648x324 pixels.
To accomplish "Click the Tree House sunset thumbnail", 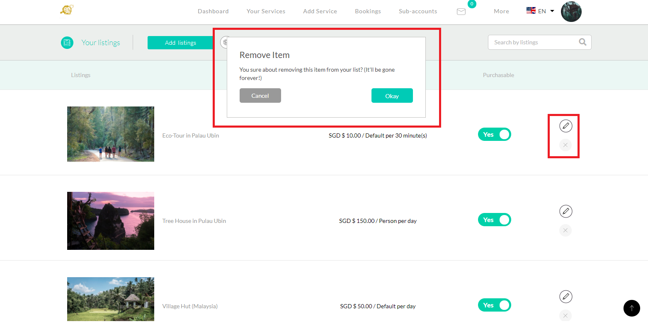I will (x=111, y=221).
